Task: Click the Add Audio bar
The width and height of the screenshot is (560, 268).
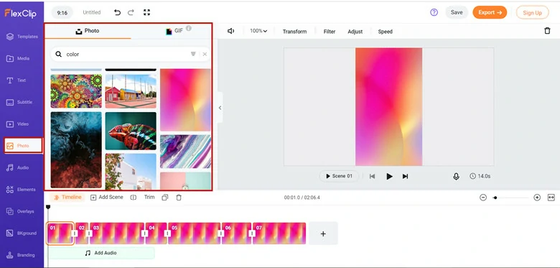Action: tap(101, 253)
